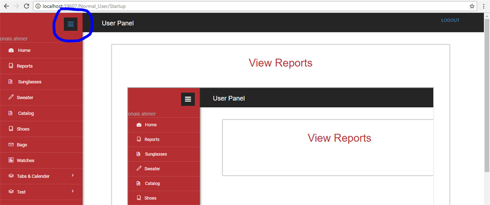The width and height of the screenshot is (490, 205).
Task: Bookmark this page with the star icon
Action: tap(472, 6)
